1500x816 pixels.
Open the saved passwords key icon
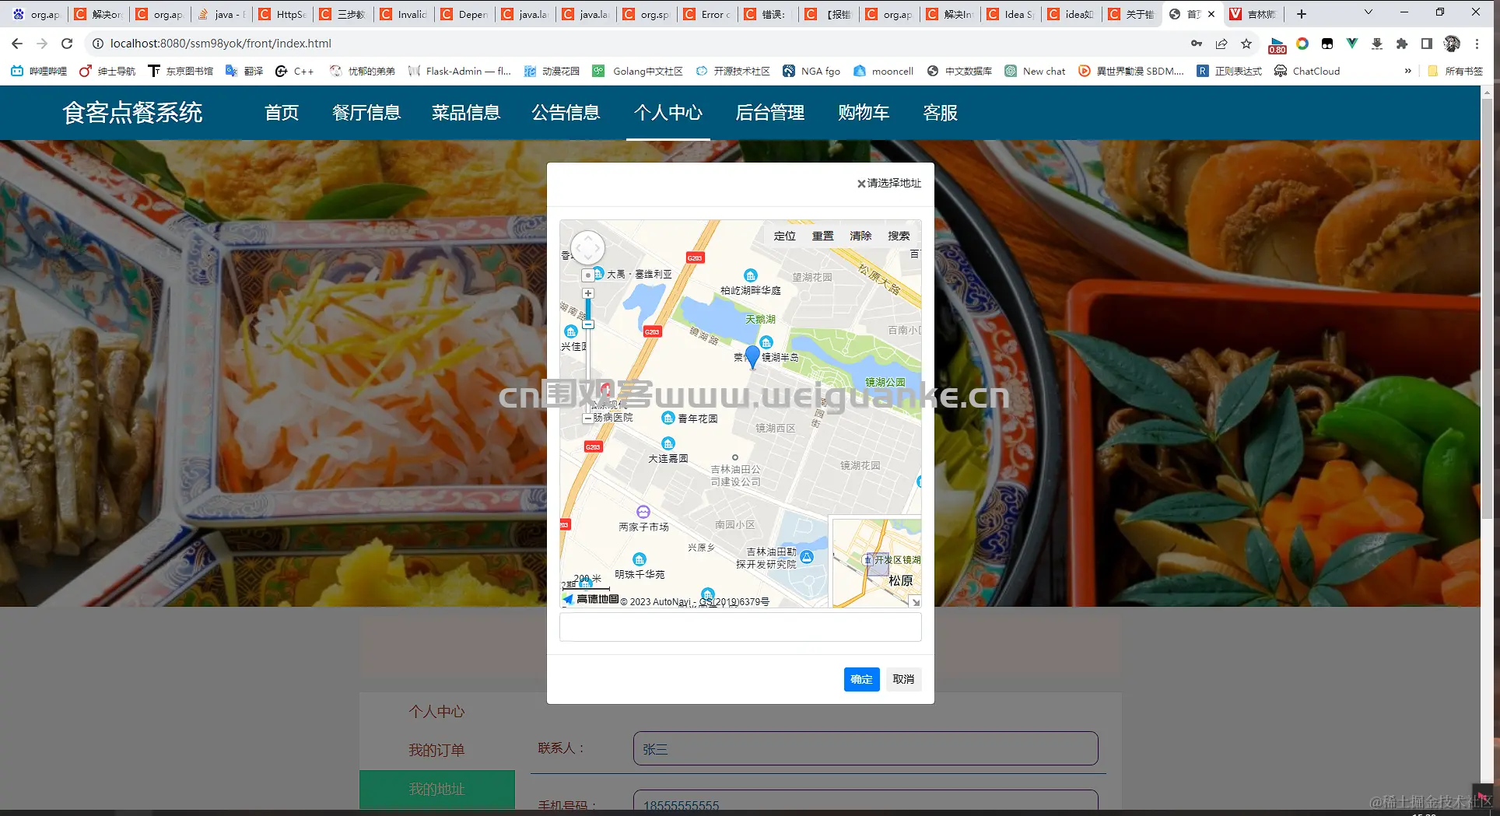pos(1197,44)
